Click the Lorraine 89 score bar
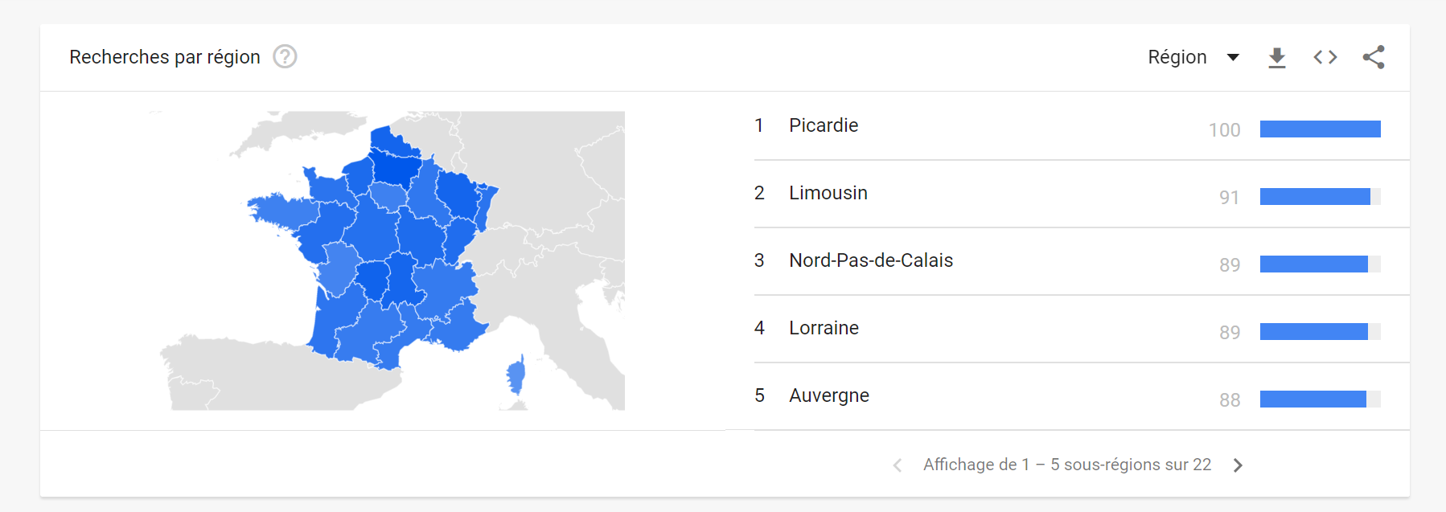The image size is (1446, 512). [x=1313, y=331]
